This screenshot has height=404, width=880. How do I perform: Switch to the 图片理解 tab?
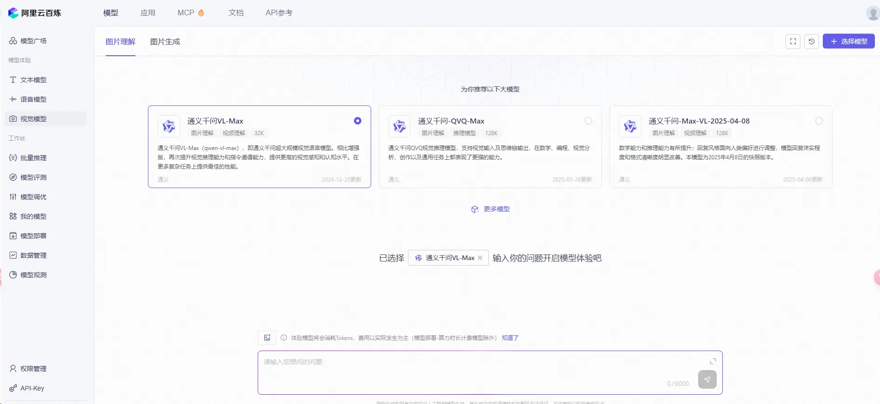120,42
